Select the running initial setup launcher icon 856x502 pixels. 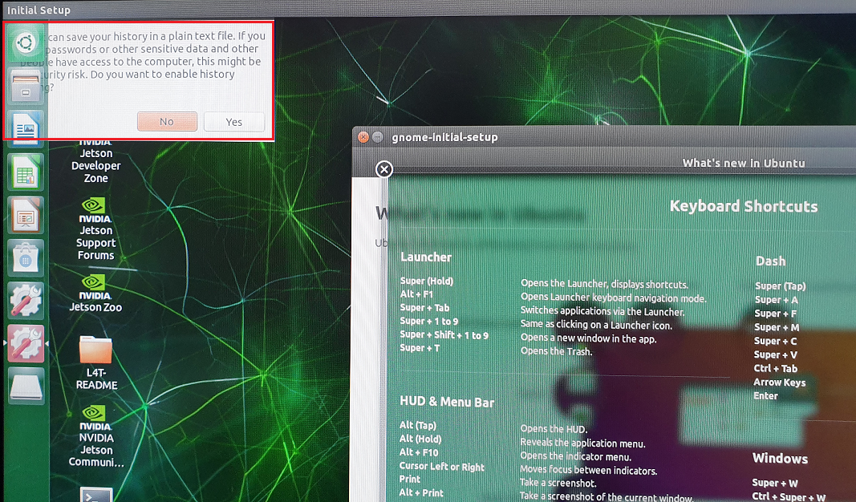26,343
